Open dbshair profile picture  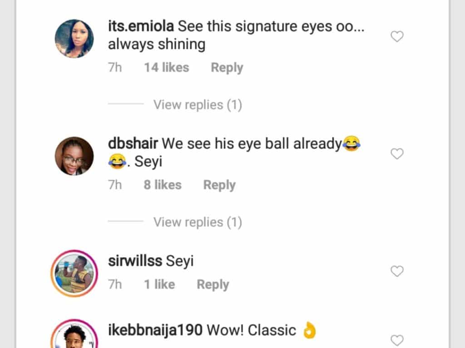point(74,156)
